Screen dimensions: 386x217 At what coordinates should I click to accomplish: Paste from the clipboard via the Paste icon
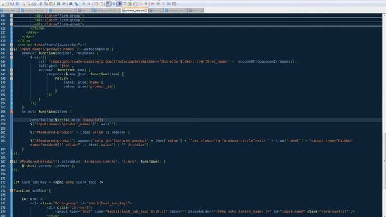click(51, 4)
